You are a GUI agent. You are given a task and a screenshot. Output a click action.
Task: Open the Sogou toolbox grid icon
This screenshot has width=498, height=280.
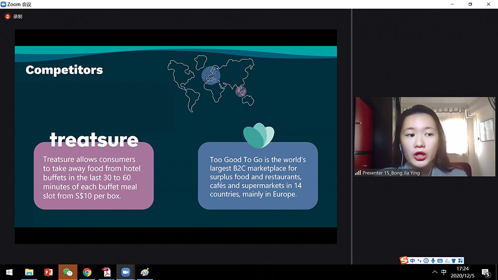(461, 261)
